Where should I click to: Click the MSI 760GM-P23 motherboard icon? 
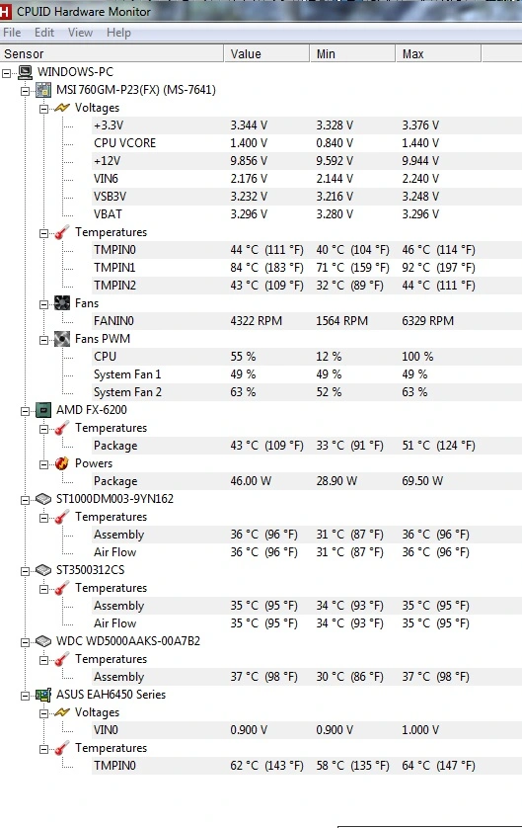click(43, 90)
